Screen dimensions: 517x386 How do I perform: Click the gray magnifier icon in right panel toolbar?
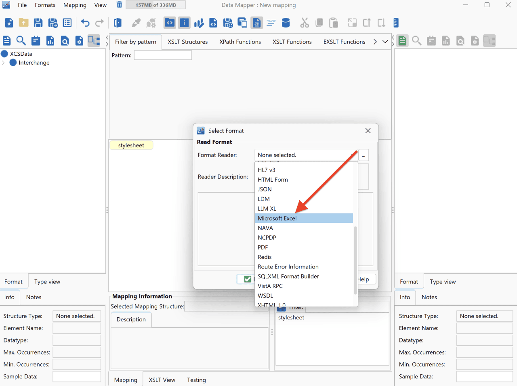(x=417, y=40)
